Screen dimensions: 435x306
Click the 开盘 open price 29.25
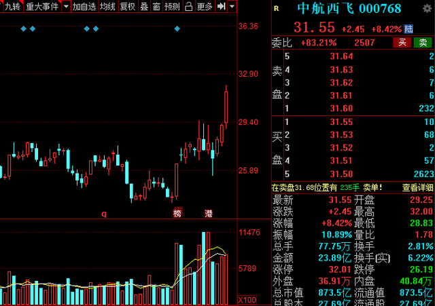[421, 200]
